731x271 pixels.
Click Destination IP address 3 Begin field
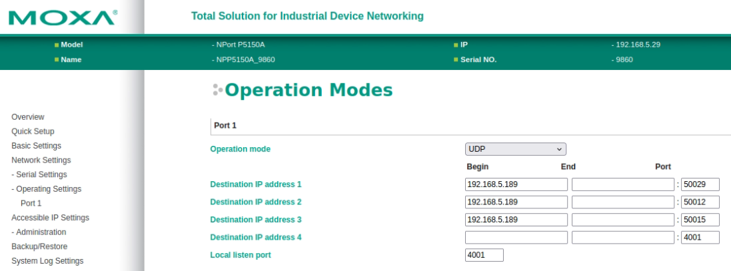click(x=516, y=220)
